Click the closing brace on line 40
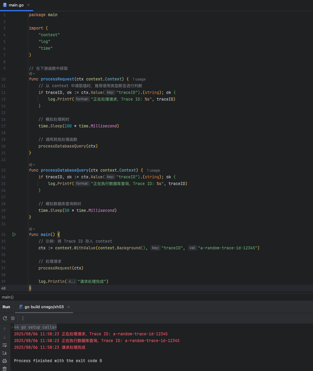Image resolution: width=313 pixels, height=371 pixels. click(30, 288)
